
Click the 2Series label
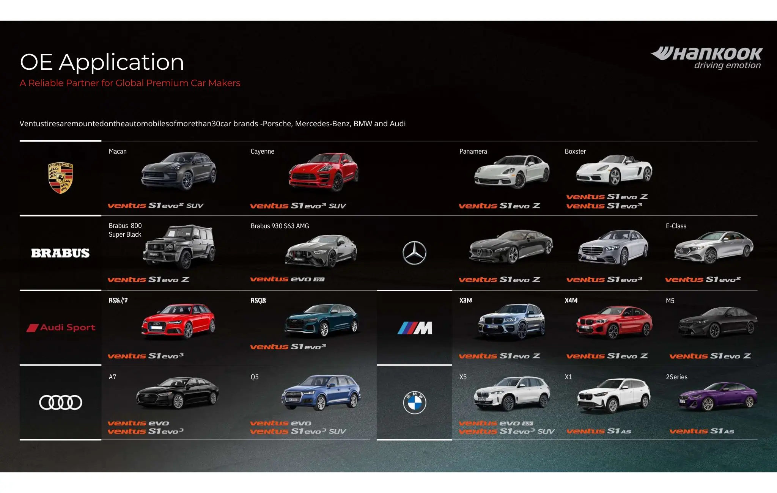pyautogui.click(x=676, y=377)
